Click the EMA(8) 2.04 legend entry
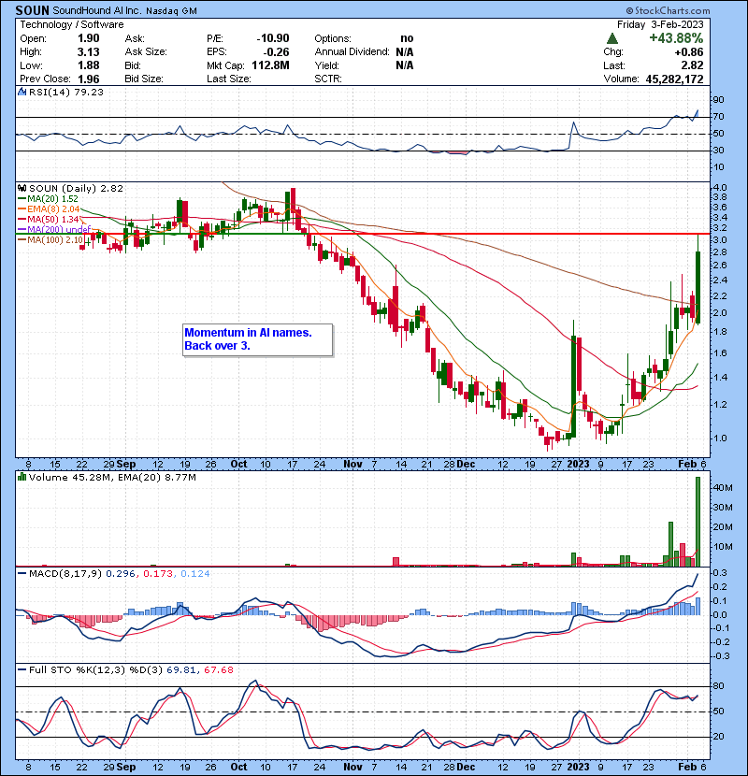This screenshot has height=776, width=748. pos(53,208)
